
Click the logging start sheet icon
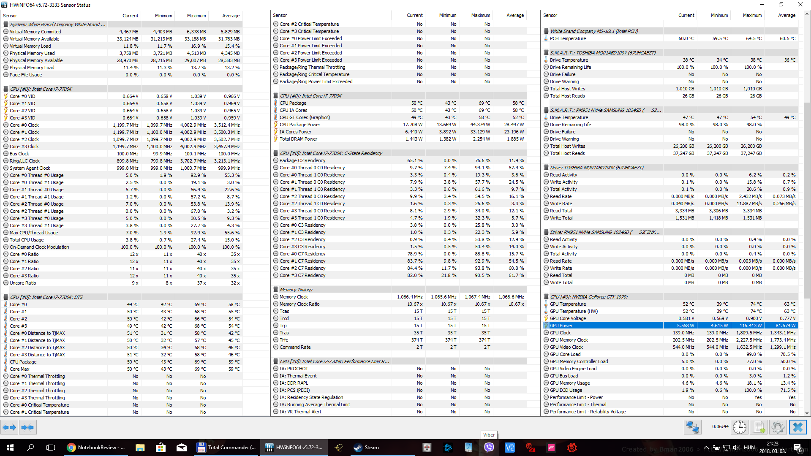pyautogui.click(x=759, y=427)
